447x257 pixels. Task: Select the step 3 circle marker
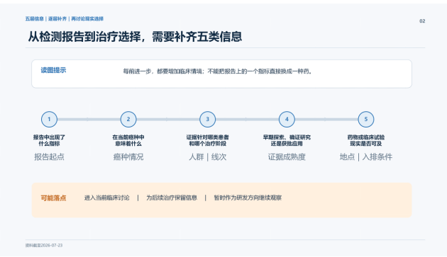[207, 119]
